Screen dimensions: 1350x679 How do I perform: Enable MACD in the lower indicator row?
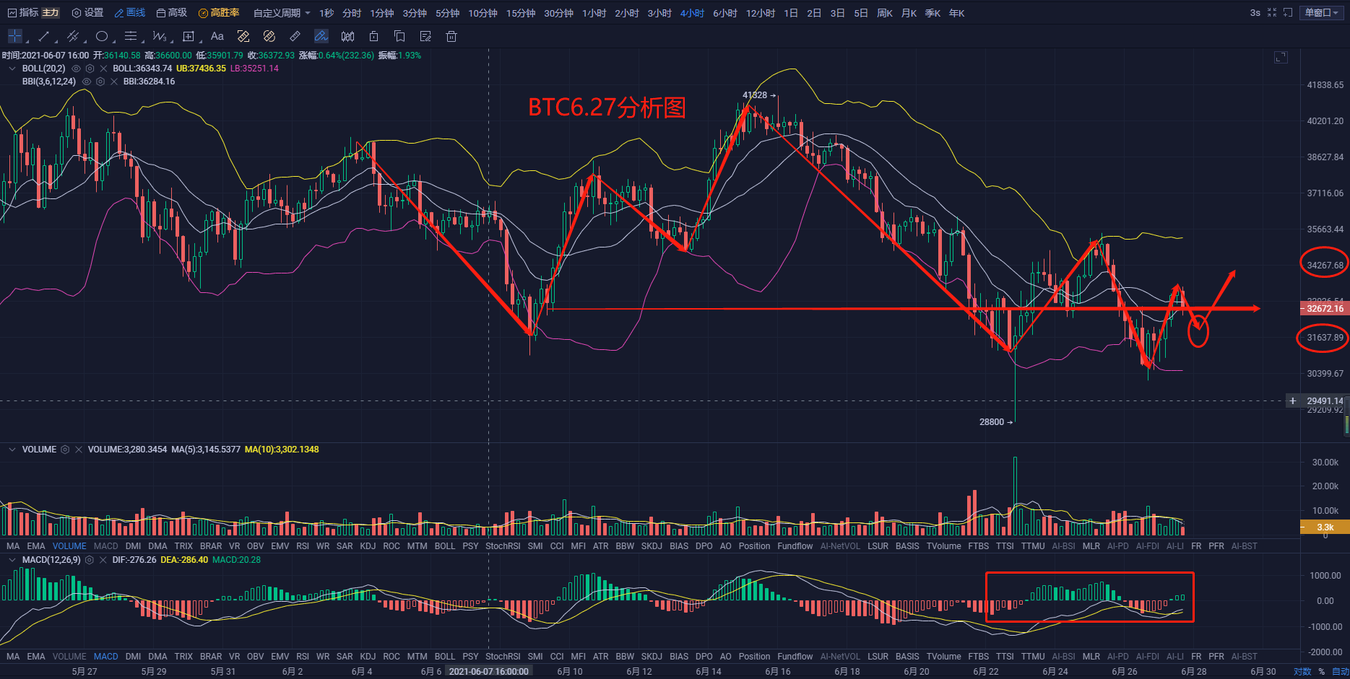pyautogui.click(x=105, y=657)
